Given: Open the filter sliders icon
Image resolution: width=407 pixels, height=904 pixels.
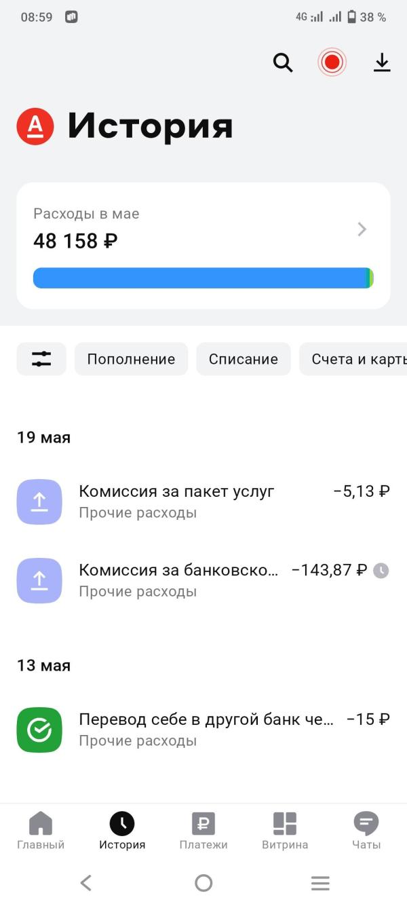Looking at the screenshot, I should [41, 359].
